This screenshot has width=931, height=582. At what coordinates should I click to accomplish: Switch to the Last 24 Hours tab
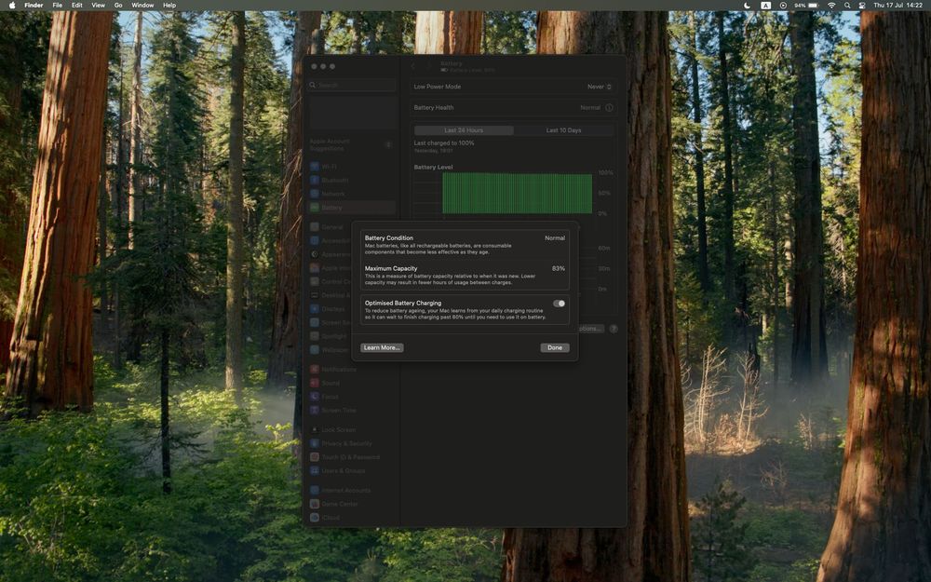pos(464,130)
